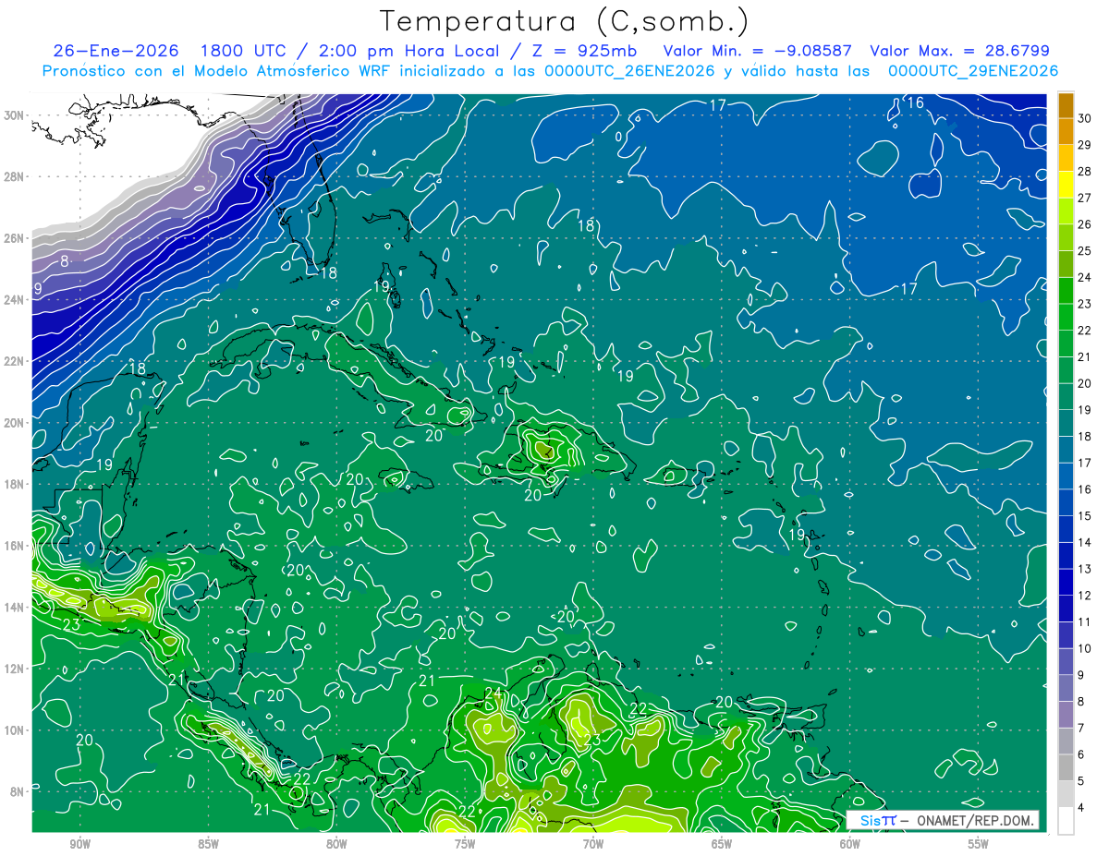
Task: Click the "14N" latitude axis label
Action: [15, 607]
